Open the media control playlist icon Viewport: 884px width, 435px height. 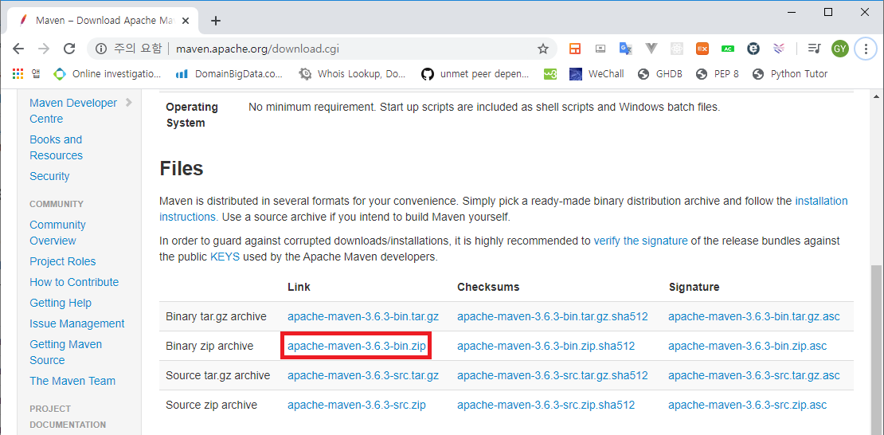(814, 49)
